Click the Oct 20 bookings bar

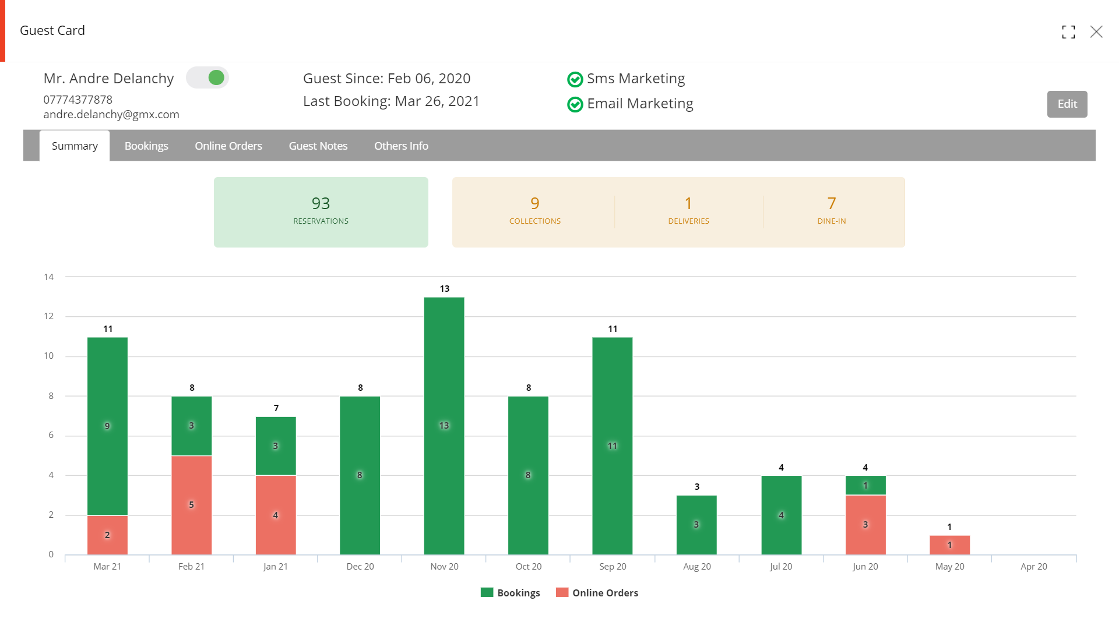(x=528, y=475)
